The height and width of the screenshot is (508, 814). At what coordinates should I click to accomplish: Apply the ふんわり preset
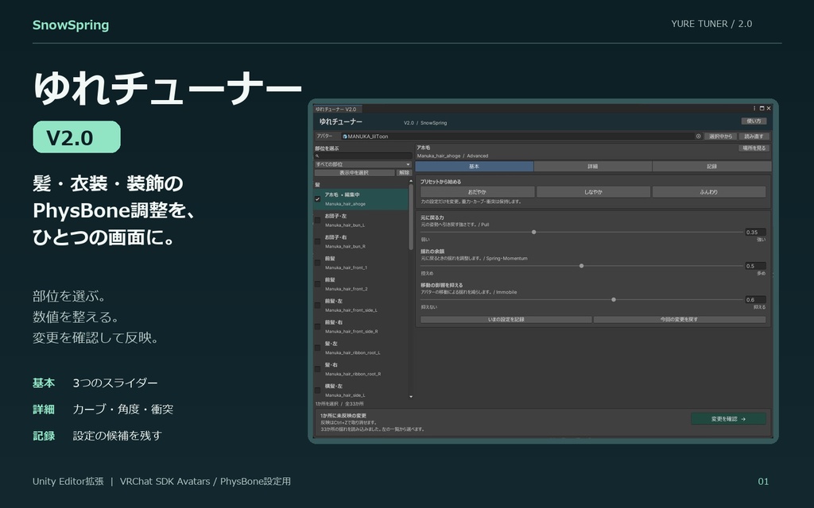pos(709,192)
